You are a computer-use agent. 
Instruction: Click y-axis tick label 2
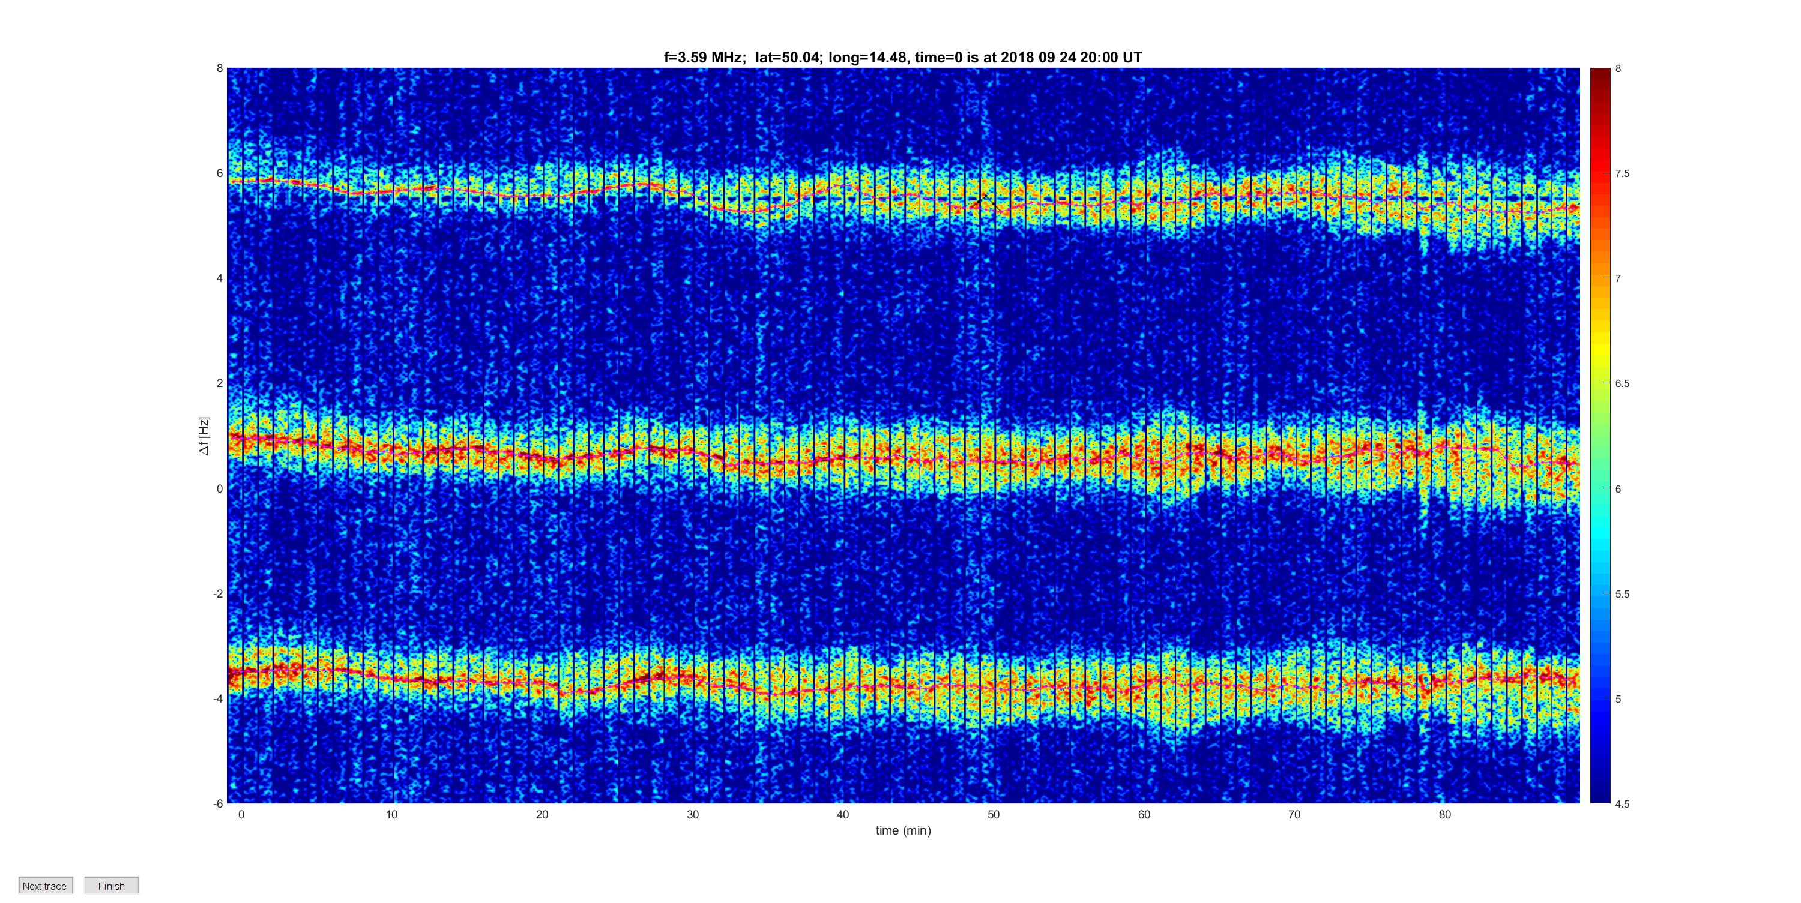[x=220, y=383]
